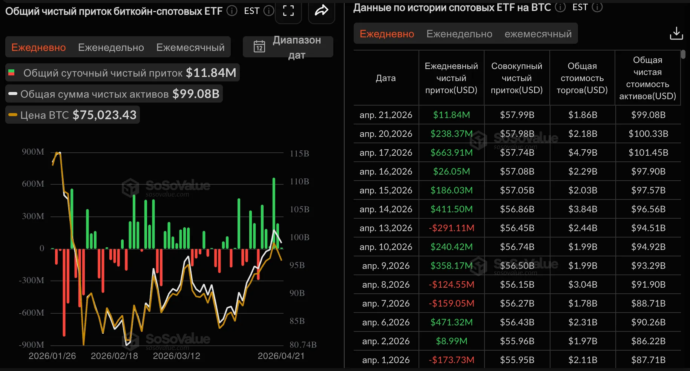
Task: Share the bitcoin ETF inflow chart
Action: click(x=321, y=11)
